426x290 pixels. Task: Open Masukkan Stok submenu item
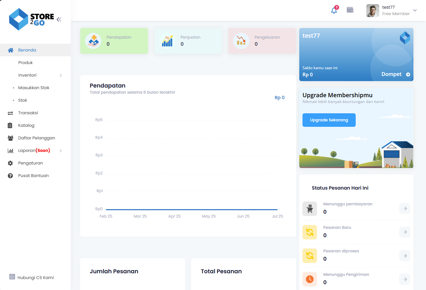(x=34, y=88)
